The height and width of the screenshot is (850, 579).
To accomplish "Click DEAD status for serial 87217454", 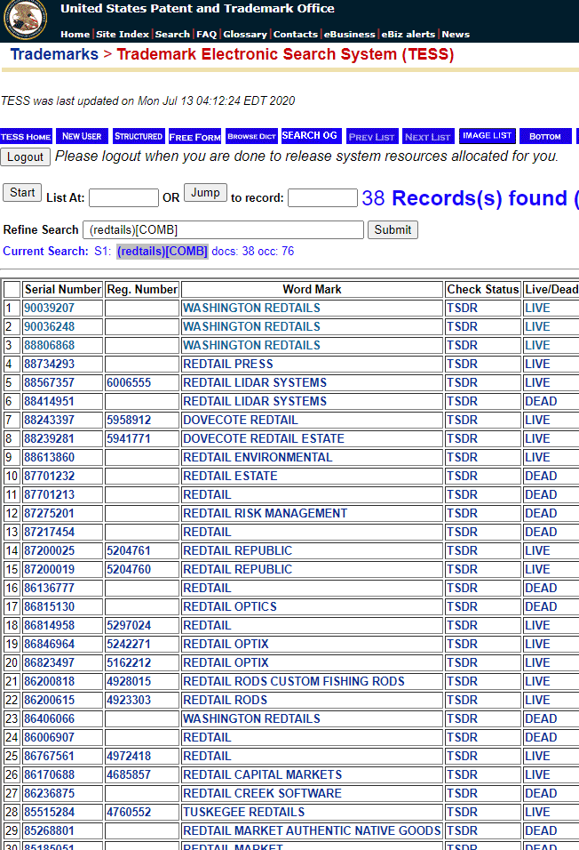I will [x=541, y=533].
